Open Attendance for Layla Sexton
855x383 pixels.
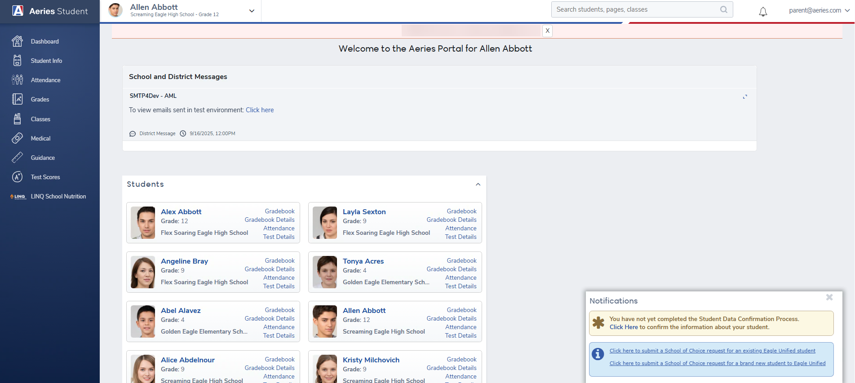point(461,228)
